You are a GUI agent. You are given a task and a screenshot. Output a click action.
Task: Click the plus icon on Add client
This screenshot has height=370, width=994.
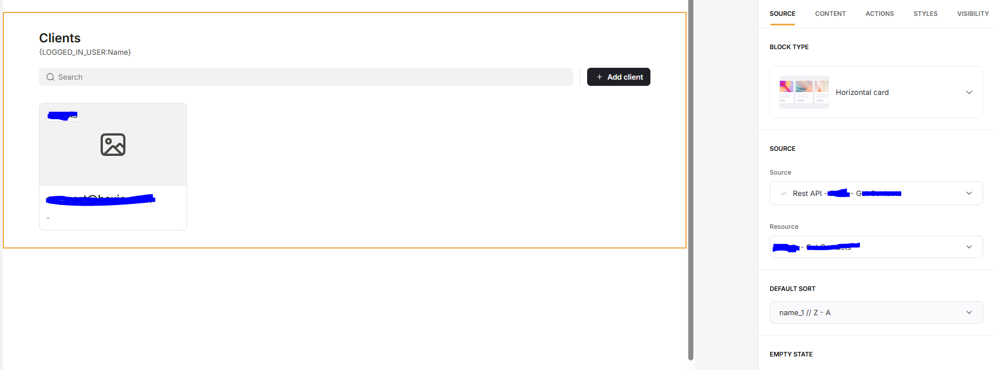pyautogui.click(x=600, y=77)
